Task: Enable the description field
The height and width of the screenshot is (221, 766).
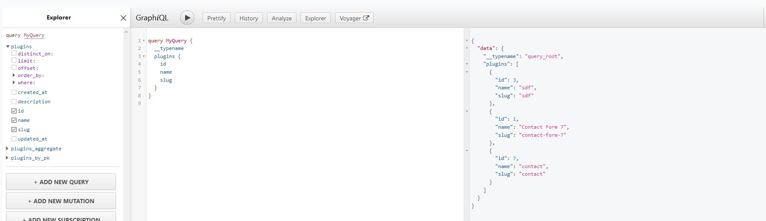Action: tap(14, 101)
